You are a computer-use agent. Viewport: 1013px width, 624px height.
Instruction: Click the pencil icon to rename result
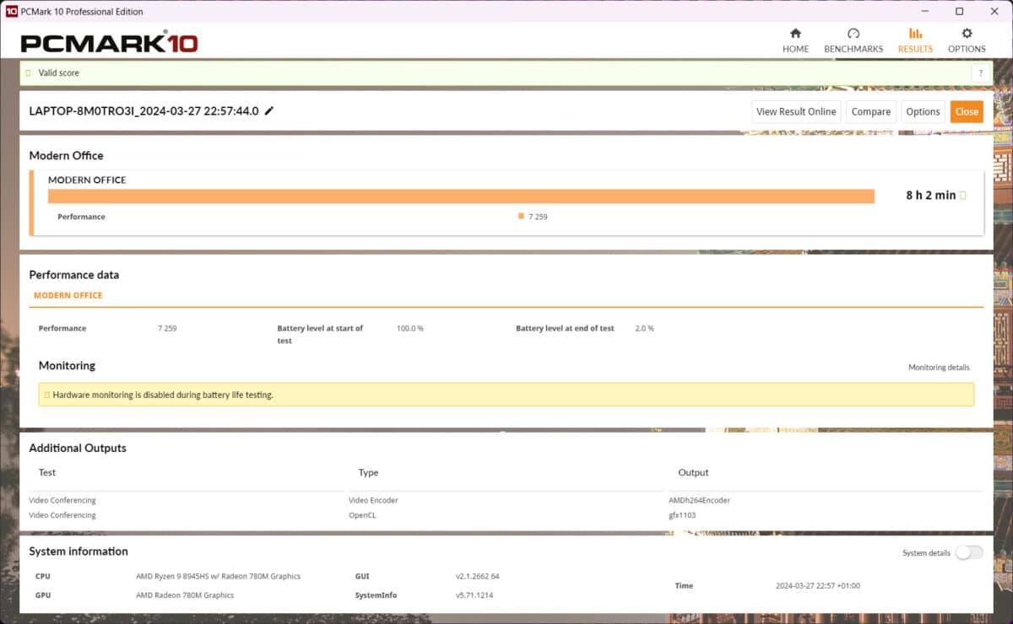click(x=269, y=110)
